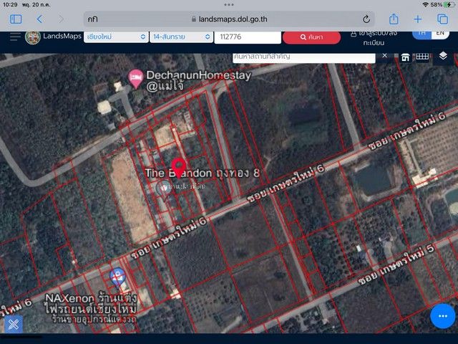Click the parcel number field containing 112776

[247, 37]
